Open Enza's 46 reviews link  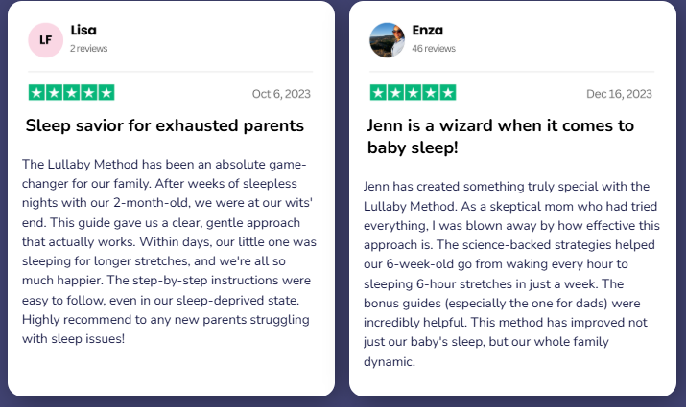coord(434,49)
